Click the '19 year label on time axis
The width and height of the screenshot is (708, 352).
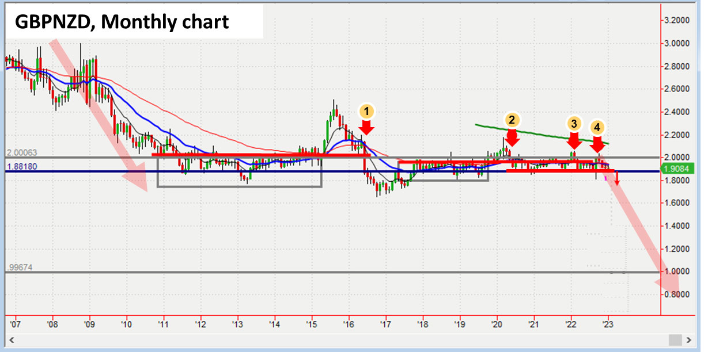click(459, 323)
